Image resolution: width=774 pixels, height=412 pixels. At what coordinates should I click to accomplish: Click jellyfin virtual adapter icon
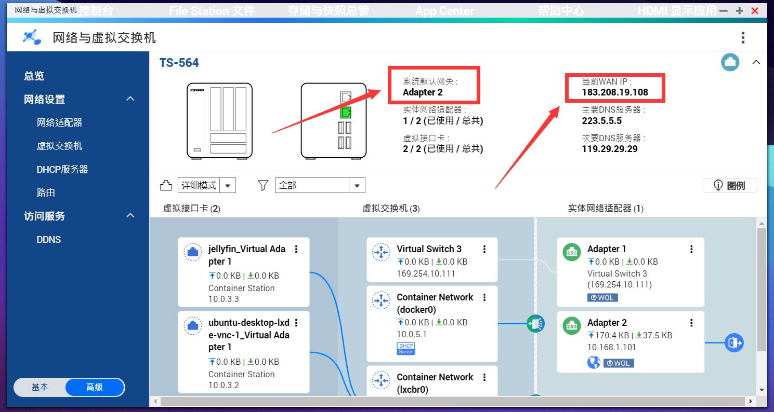[x=193, y=252]
